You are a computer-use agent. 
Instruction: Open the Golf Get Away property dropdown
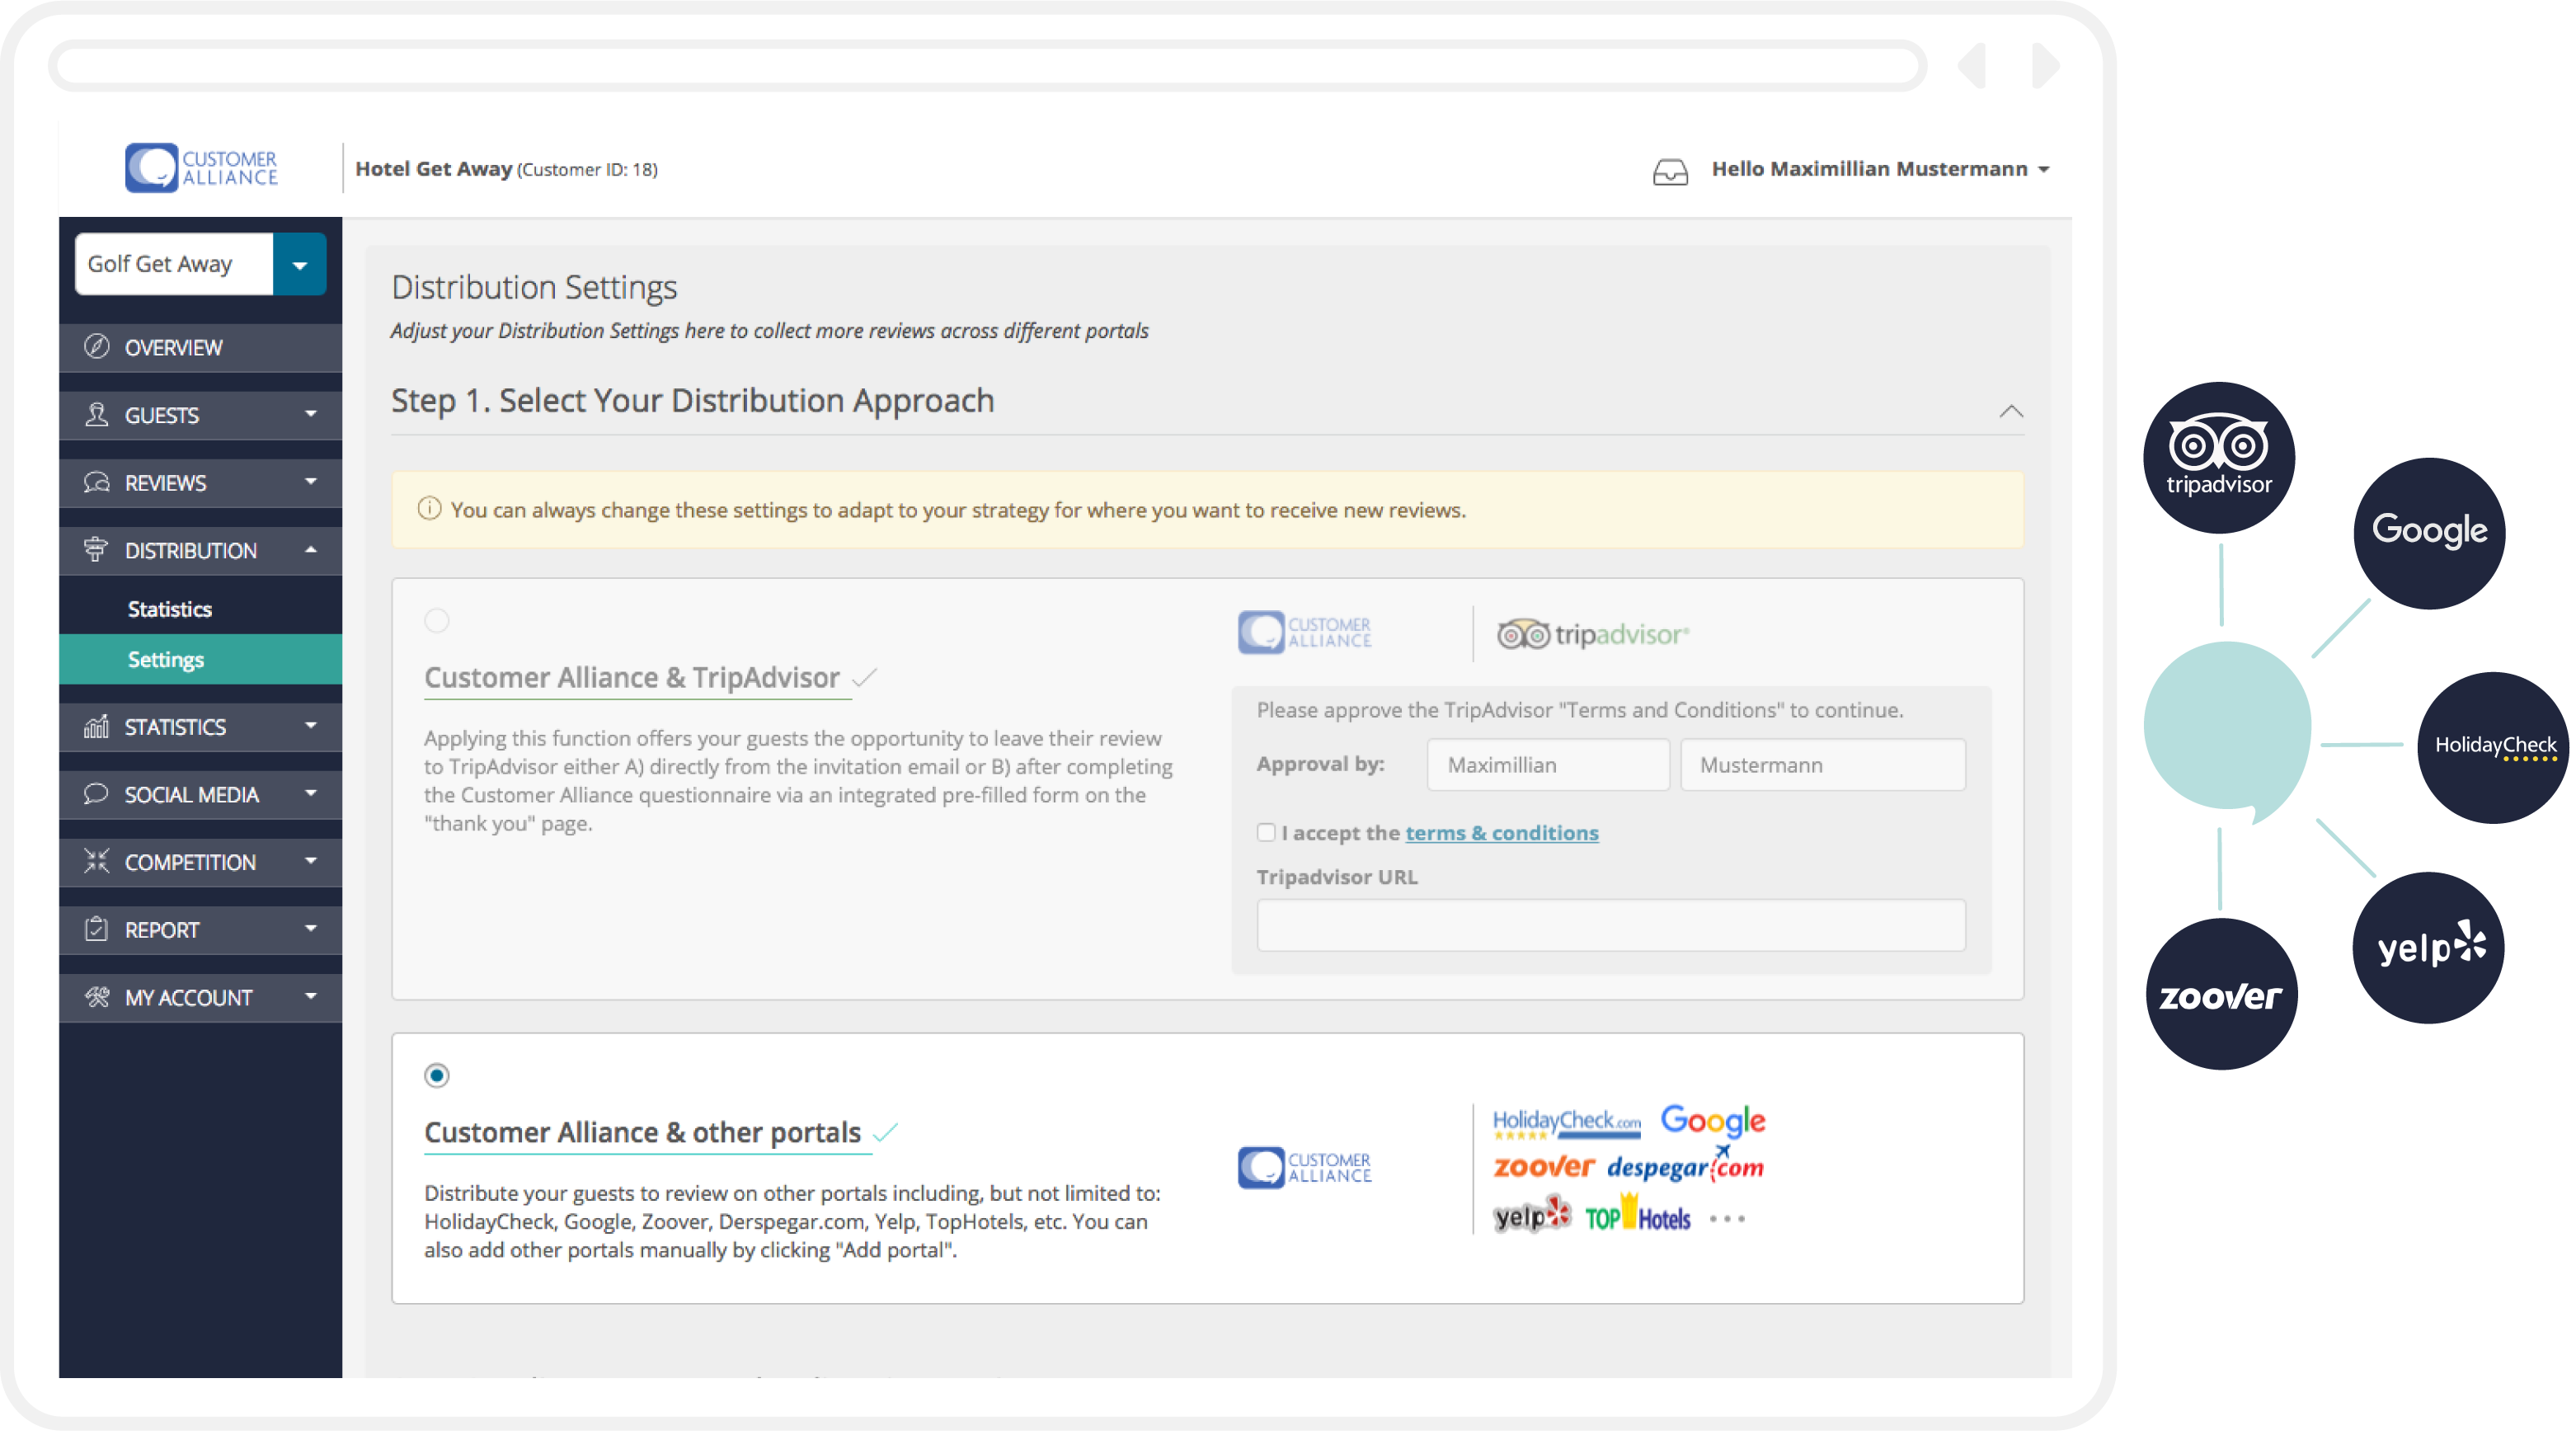point(299,264)
